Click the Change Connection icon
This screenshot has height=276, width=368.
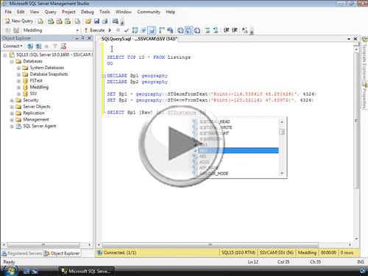[16, 30]
